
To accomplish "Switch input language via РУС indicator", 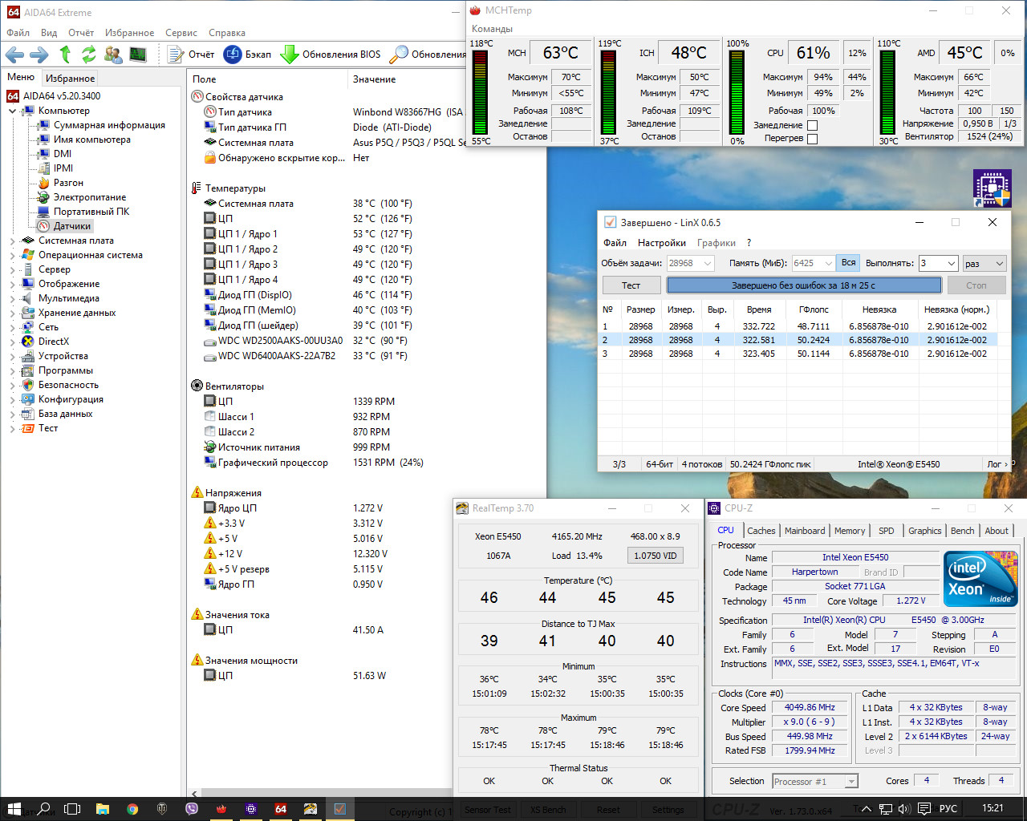I will tap(948, 808).
